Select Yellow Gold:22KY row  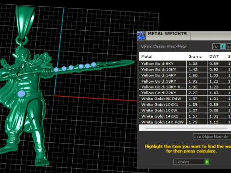point(185,93)
